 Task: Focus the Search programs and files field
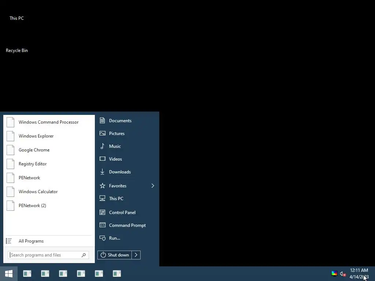(x=48, y=255)
